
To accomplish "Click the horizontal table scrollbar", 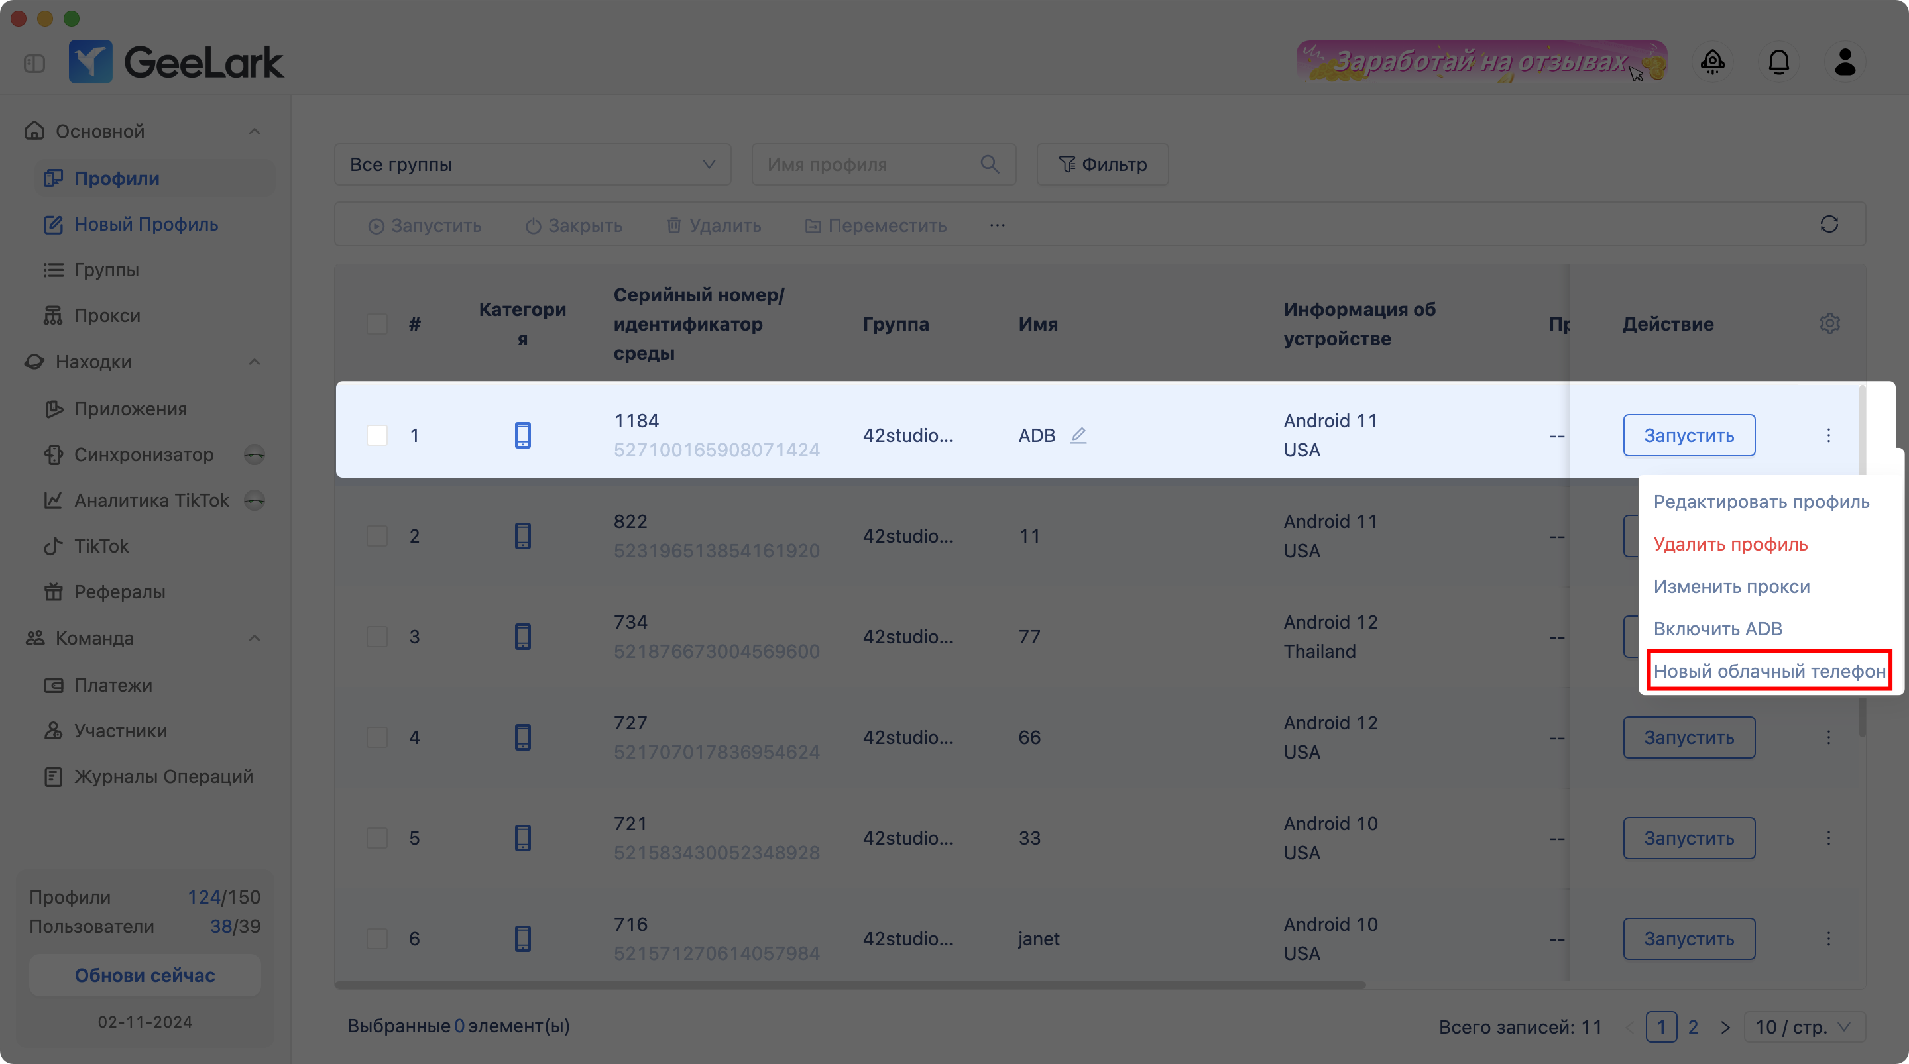I will pyautogui.click(x=850, y=985).
